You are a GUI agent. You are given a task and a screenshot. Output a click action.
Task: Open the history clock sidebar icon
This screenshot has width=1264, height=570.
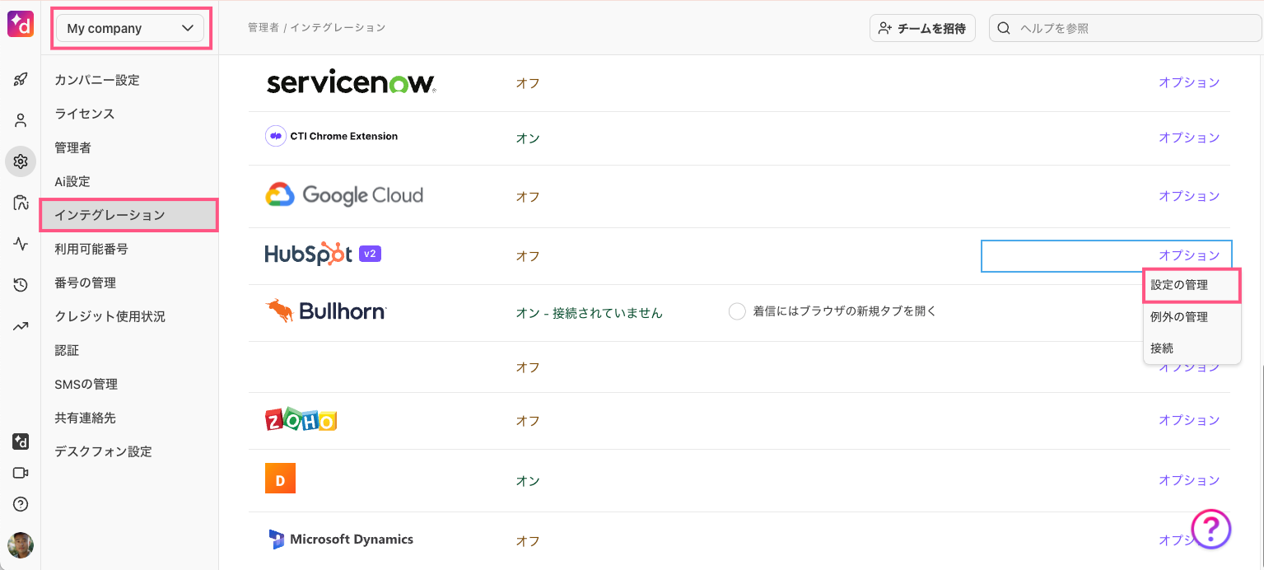tap(21, 285)
